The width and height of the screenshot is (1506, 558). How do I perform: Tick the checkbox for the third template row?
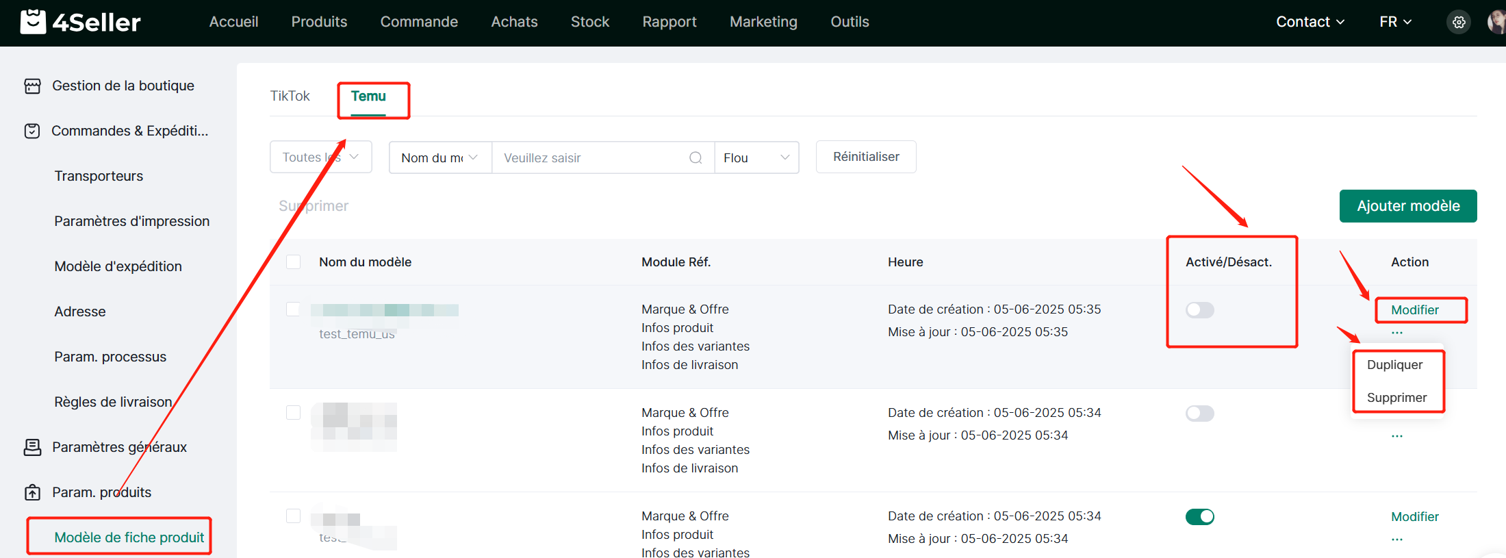[293, 516]
